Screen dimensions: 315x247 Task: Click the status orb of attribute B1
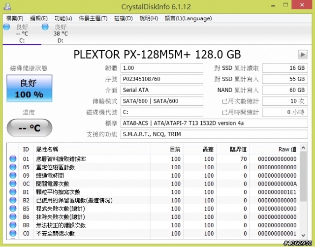(13, 192)
